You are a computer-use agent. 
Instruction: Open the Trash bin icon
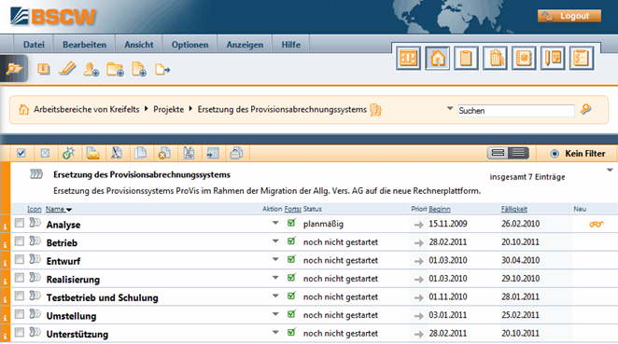coord(495,58)
